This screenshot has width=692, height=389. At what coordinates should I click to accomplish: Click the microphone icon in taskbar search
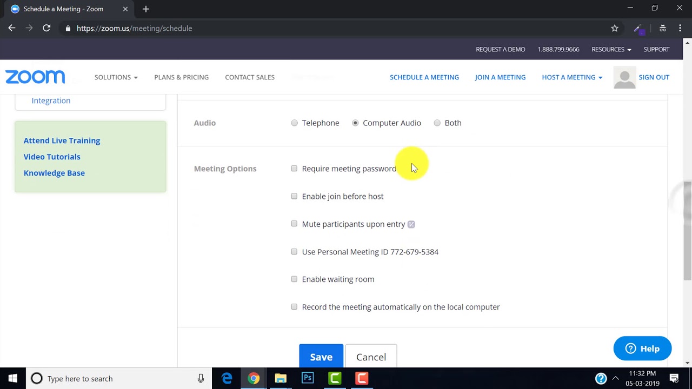pos(201,378)
